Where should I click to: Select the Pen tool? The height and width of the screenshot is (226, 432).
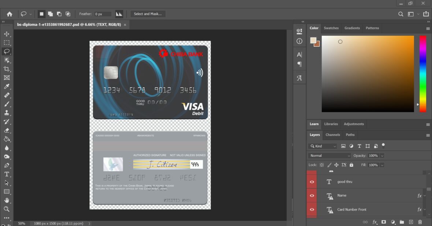coord(7,165)
